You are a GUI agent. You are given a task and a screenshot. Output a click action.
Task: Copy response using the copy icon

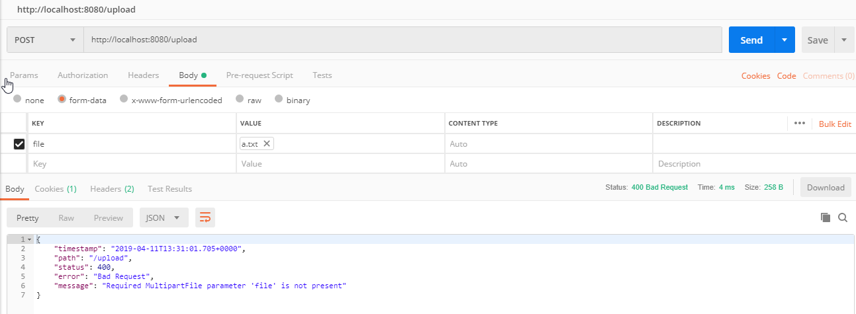click(825, 217)
